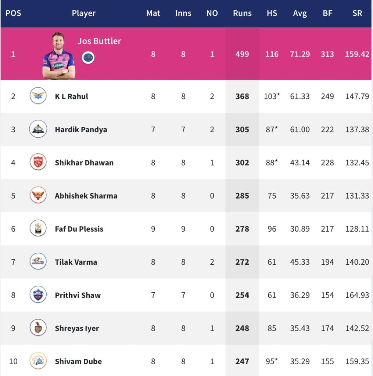
Task: Click the RCB logo beside Faf Du Plessis
Action: click(38, 228)
